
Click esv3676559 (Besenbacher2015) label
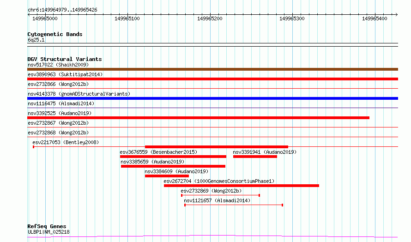(158, 152)
